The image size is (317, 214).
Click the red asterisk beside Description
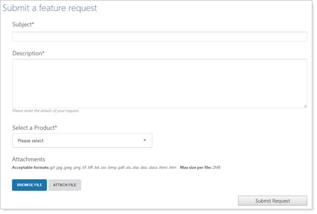point(44,53)
